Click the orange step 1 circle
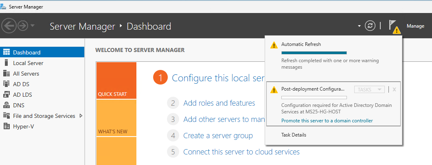The width and height of the screenshot is (432, 165). (160, 78)
